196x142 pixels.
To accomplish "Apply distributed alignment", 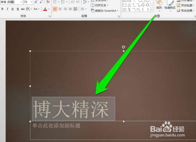I will [75, 9].
